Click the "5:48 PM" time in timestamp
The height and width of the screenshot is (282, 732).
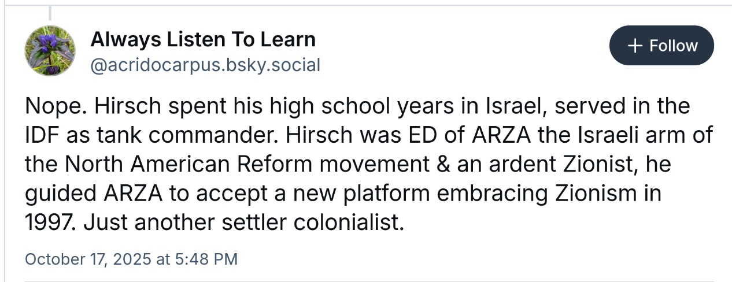coord(207,258)
